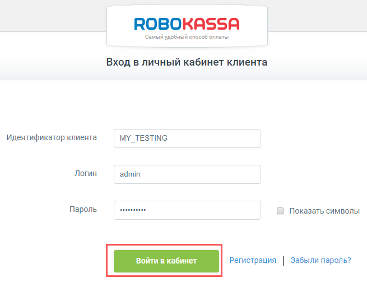This screenshot has height=282, width=367.
Task: Focus the Пароль password field
Action: 187,210
